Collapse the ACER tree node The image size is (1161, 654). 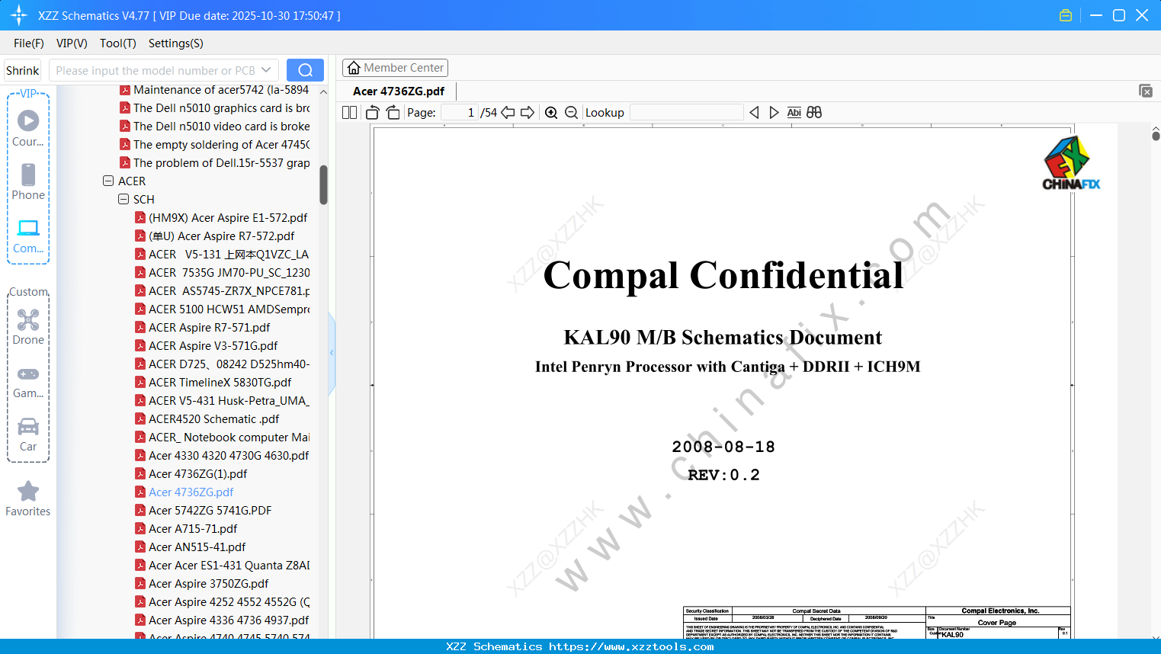107,181
